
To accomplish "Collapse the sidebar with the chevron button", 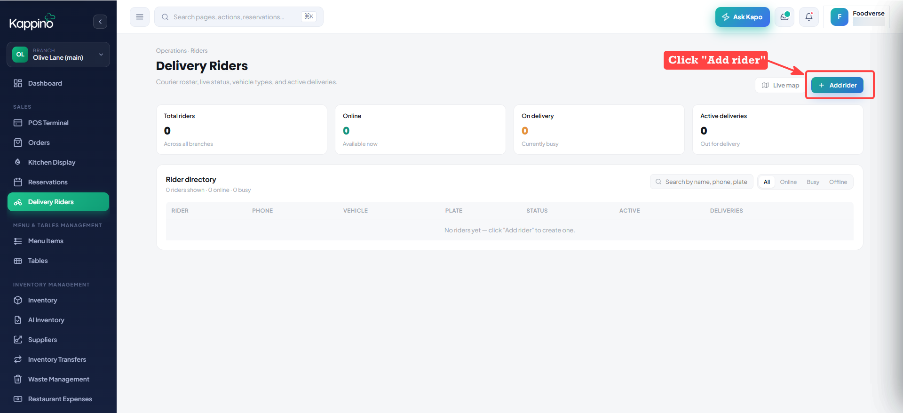I will tap(100, 22).
